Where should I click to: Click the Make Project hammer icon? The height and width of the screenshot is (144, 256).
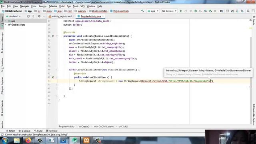point(142,11)
